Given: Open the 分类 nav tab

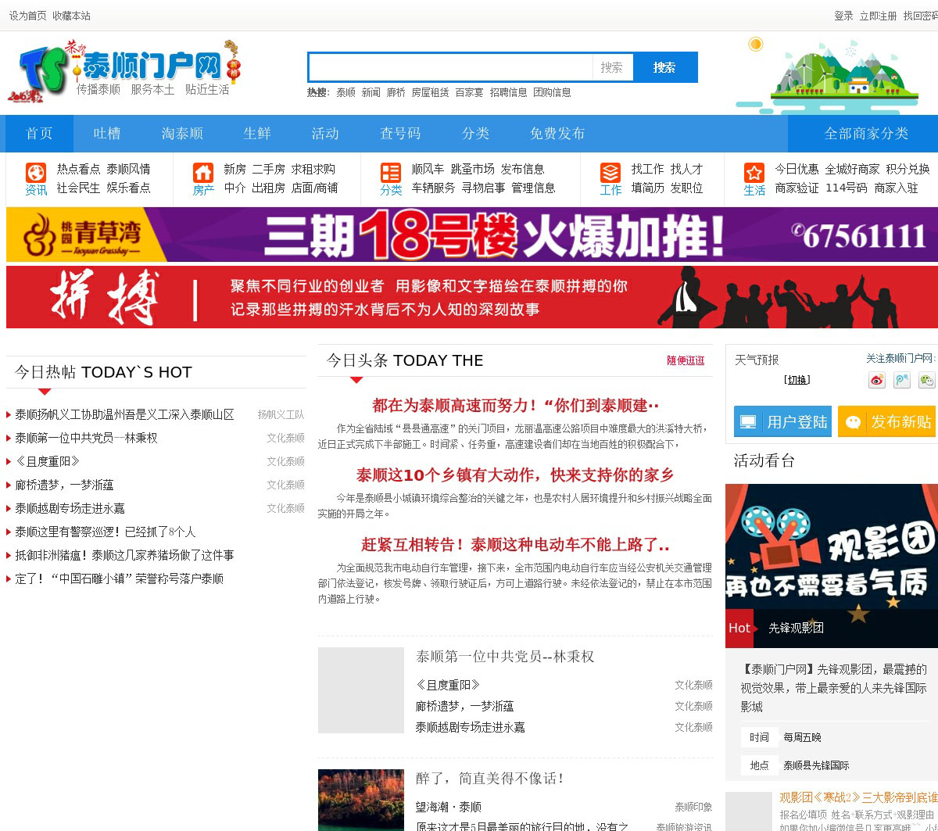Looking at the screenshot, I should point(475,134).
